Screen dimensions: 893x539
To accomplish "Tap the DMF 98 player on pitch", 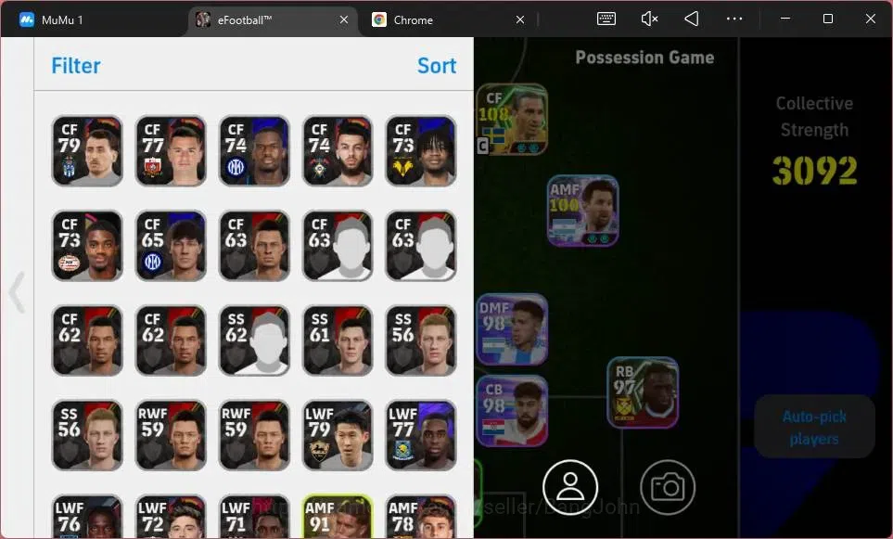I will coord(512,329).
